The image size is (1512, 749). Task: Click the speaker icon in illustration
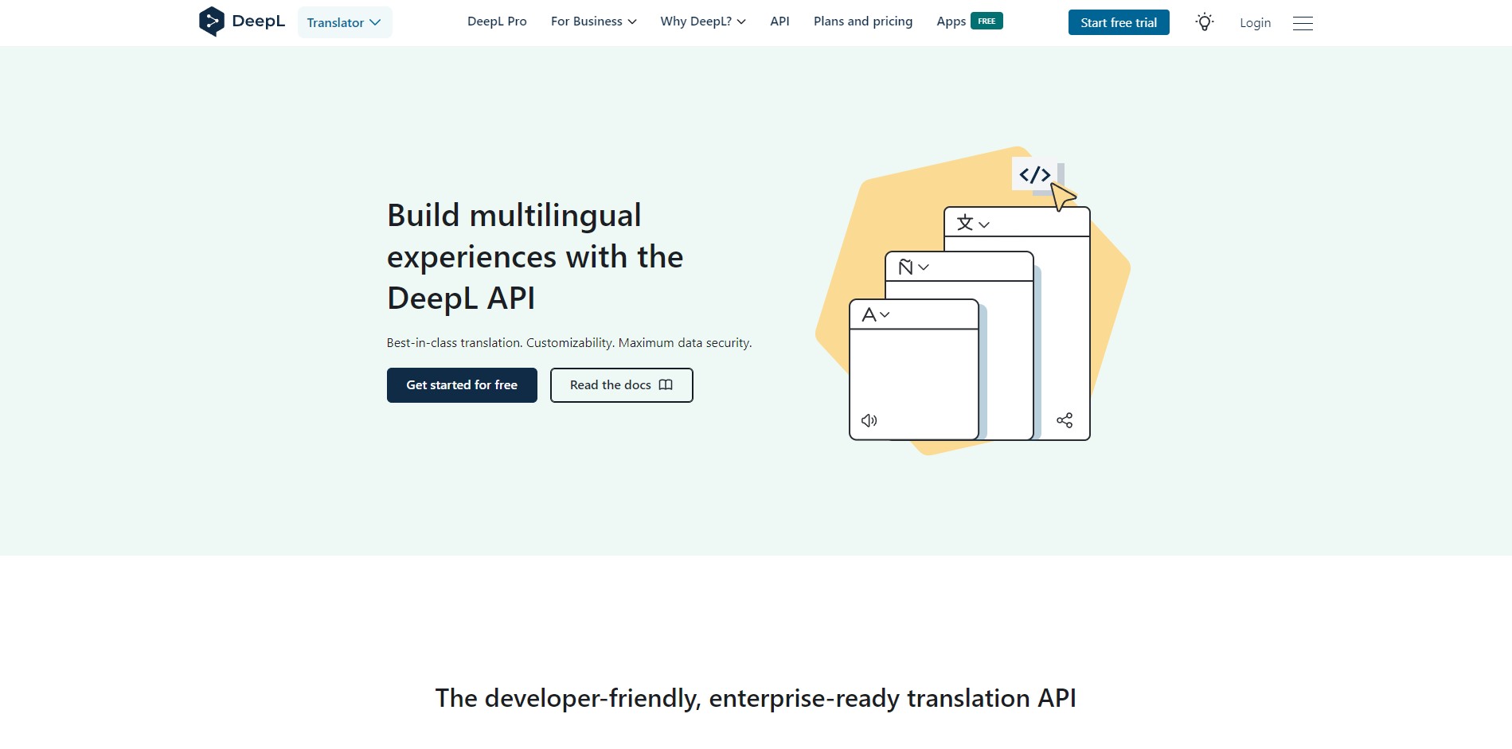[869, 420]
